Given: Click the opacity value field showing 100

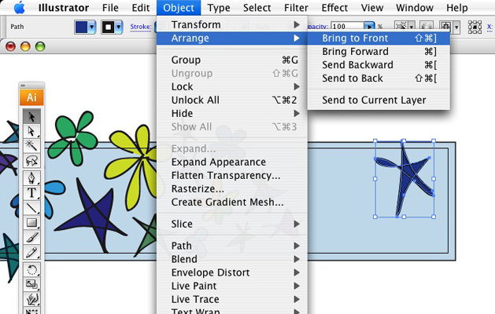Looking at the screenshot, I should click(347, 27).
